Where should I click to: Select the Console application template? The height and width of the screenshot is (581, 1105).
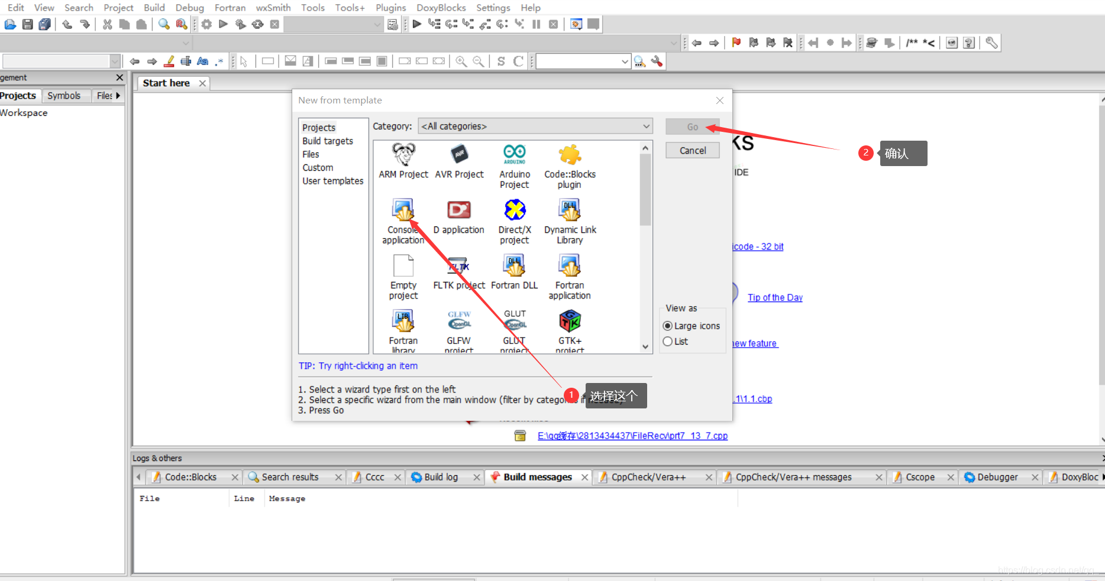tap(403, 222)
